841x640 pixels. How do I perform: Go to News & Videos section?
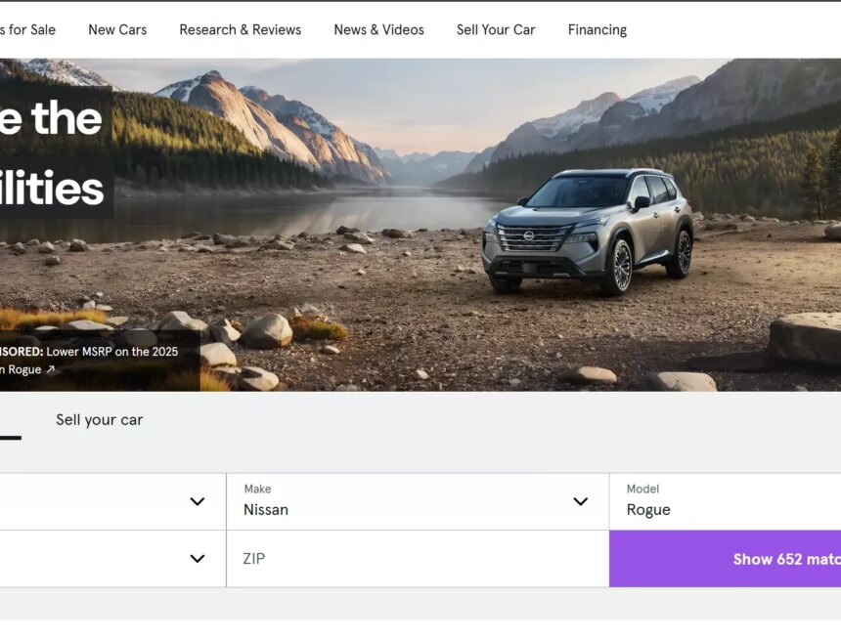coord(378,29)
